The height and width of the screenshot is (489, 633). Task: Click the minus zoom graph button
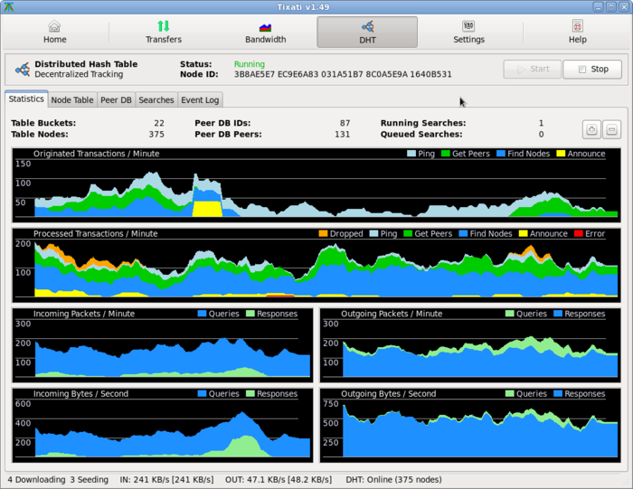[x=611, y=129]
